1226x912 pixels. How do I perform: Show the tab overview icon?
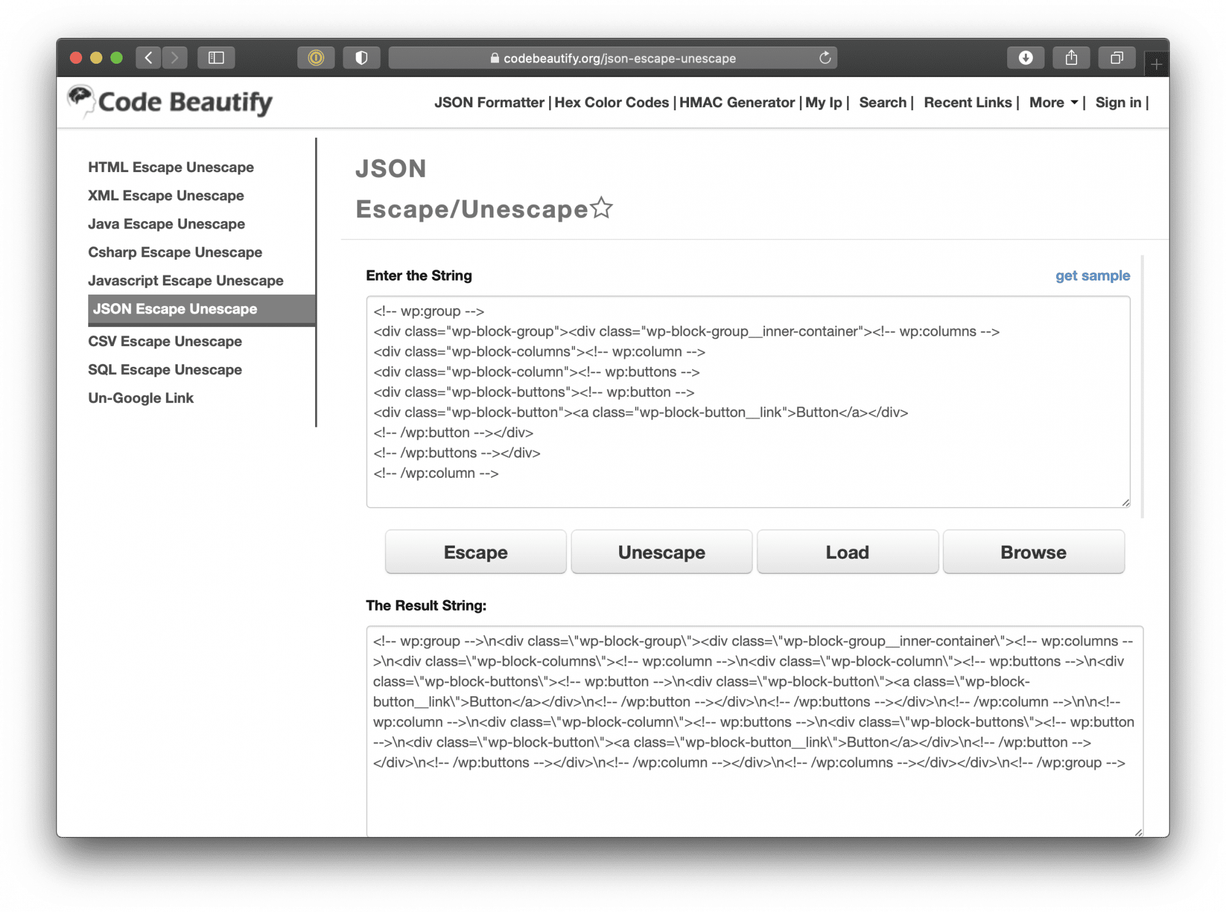pos(1117,58)
